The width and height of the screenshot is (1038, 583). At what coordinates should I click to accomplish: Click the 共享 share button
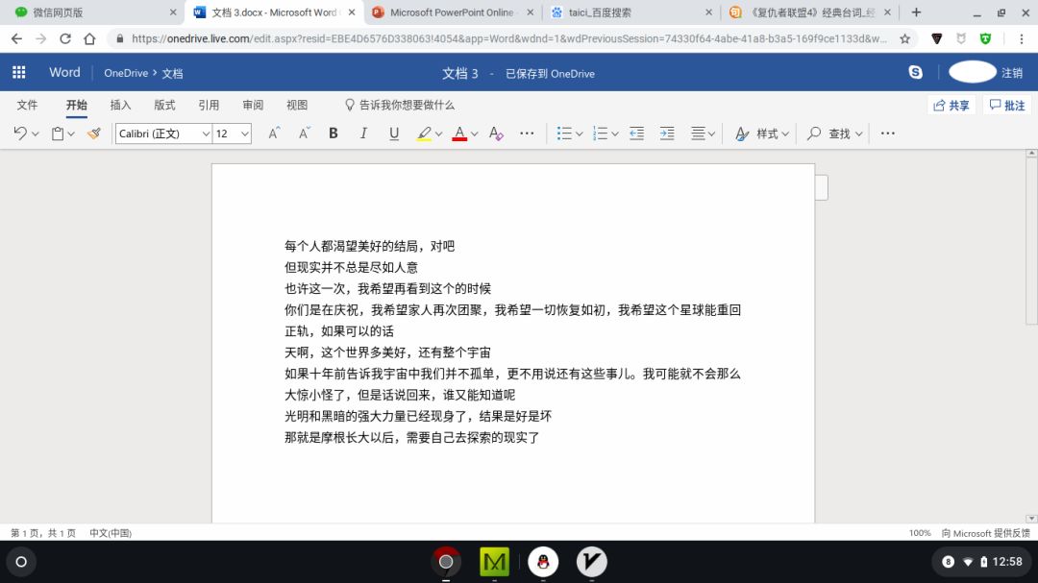[x=951, y=105]
